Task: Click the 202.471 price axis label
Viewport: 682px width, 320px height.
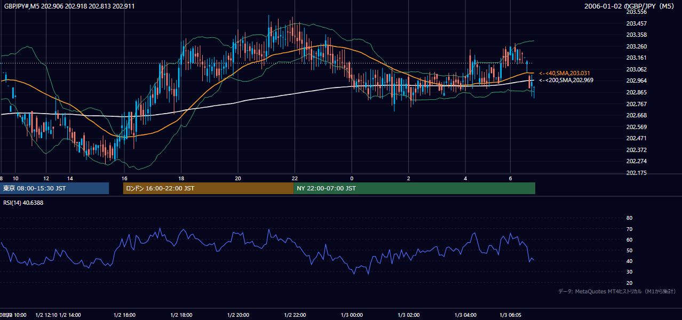Action: tap(636, 139)
